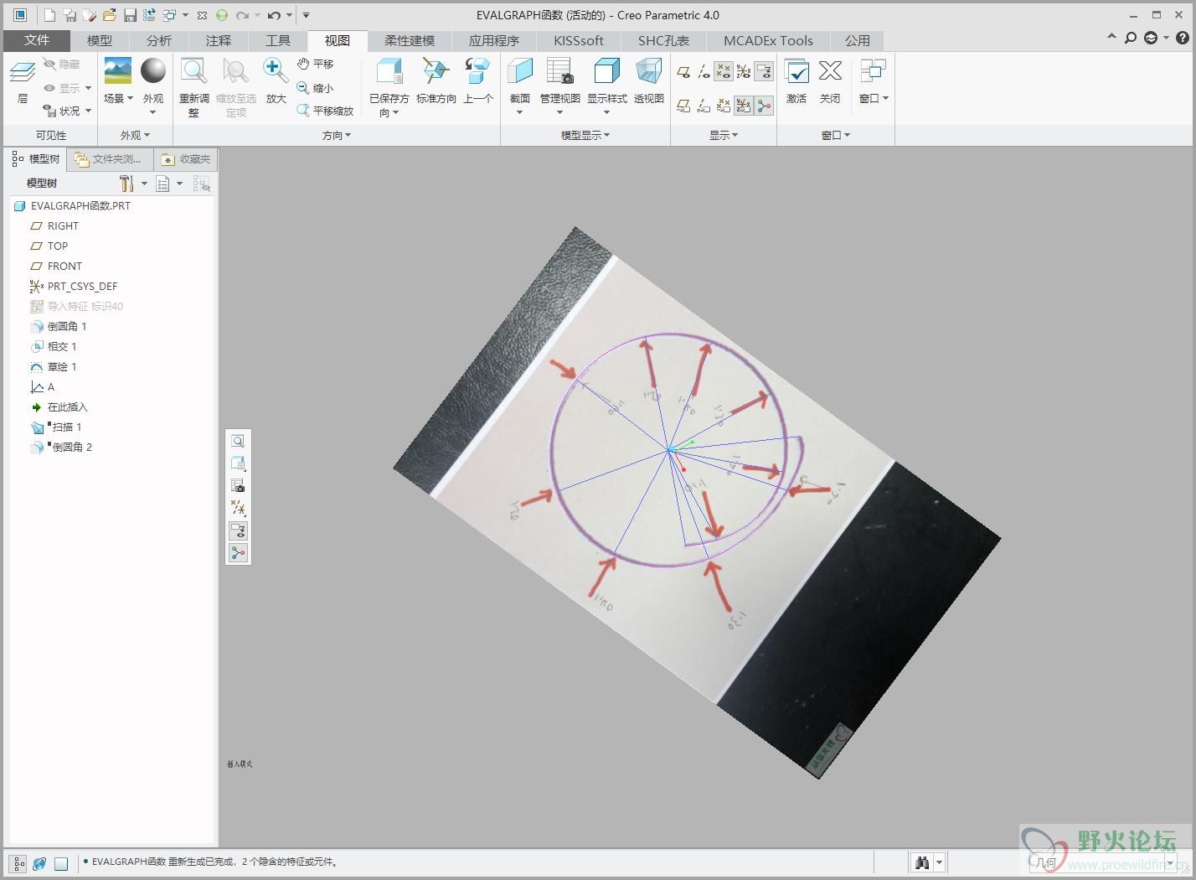The width and height of the screenshot is (1196, 880).
Task: Open the 场景 scene gallery icon
Action: coord(117,70)
